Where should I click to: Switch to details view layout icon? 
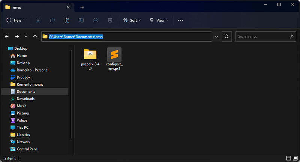point(288,158)
